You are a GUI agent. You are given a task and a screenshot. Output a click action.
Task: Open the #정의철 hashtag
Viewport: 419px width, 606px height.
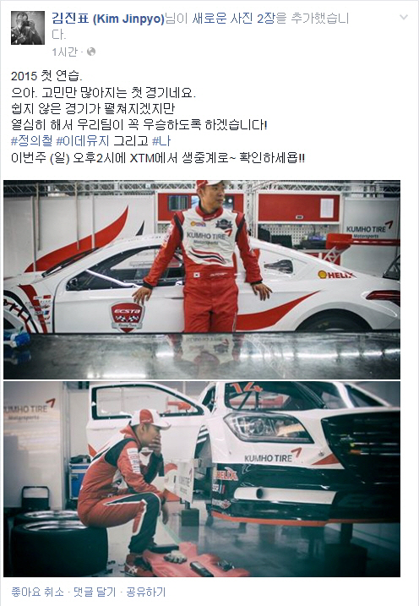point(31,141)
